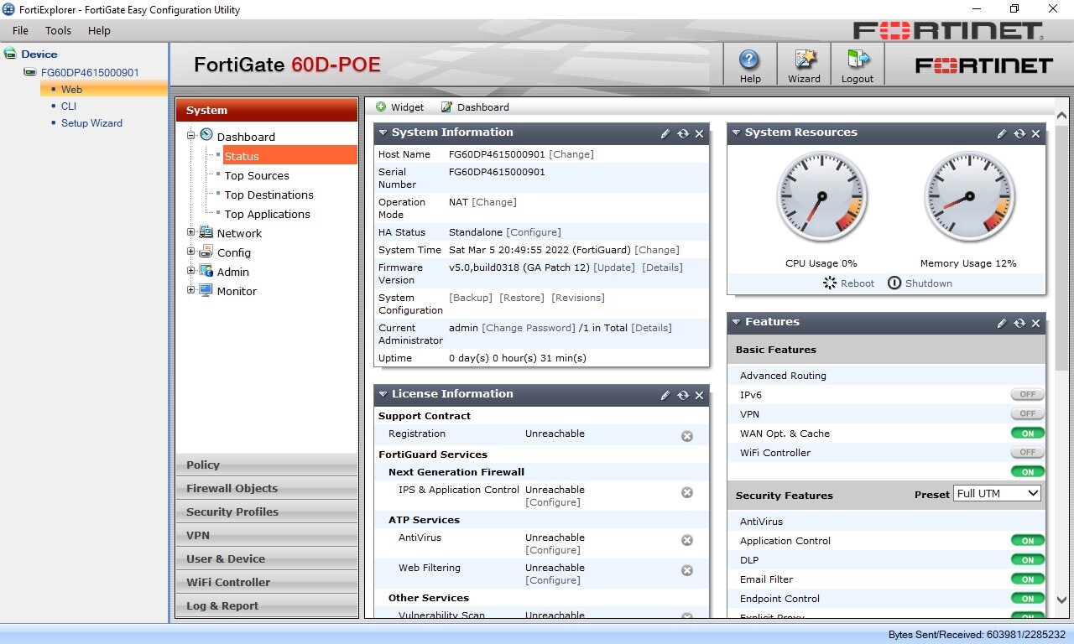The height and width of the screenshot is (644, 1074).
Task: Click the [Backup] configuration link
Action: point(471,298)
